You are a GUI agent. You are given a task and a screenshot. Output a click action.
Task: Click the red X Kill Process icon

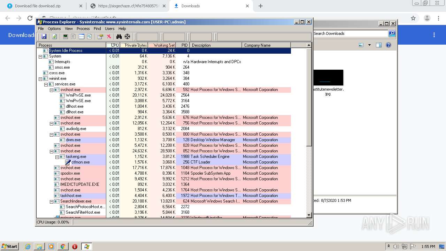click(x=109, y=37)
